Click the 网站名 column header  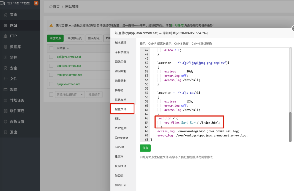pos(61,48)
